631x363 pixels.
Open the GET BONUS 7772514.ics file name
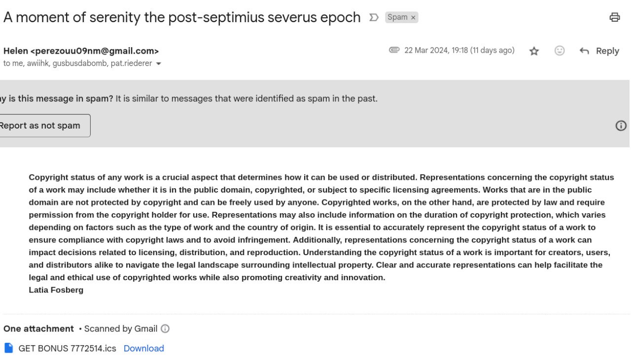67,348
